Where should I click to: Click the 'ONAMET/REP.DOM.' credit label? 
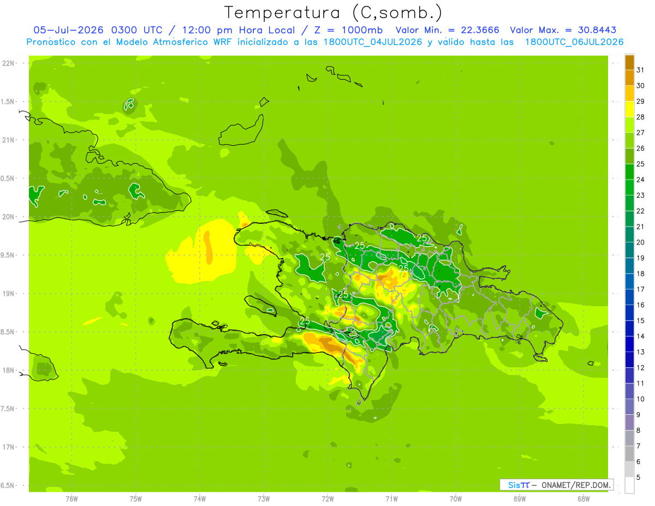[x=575, y=485]
